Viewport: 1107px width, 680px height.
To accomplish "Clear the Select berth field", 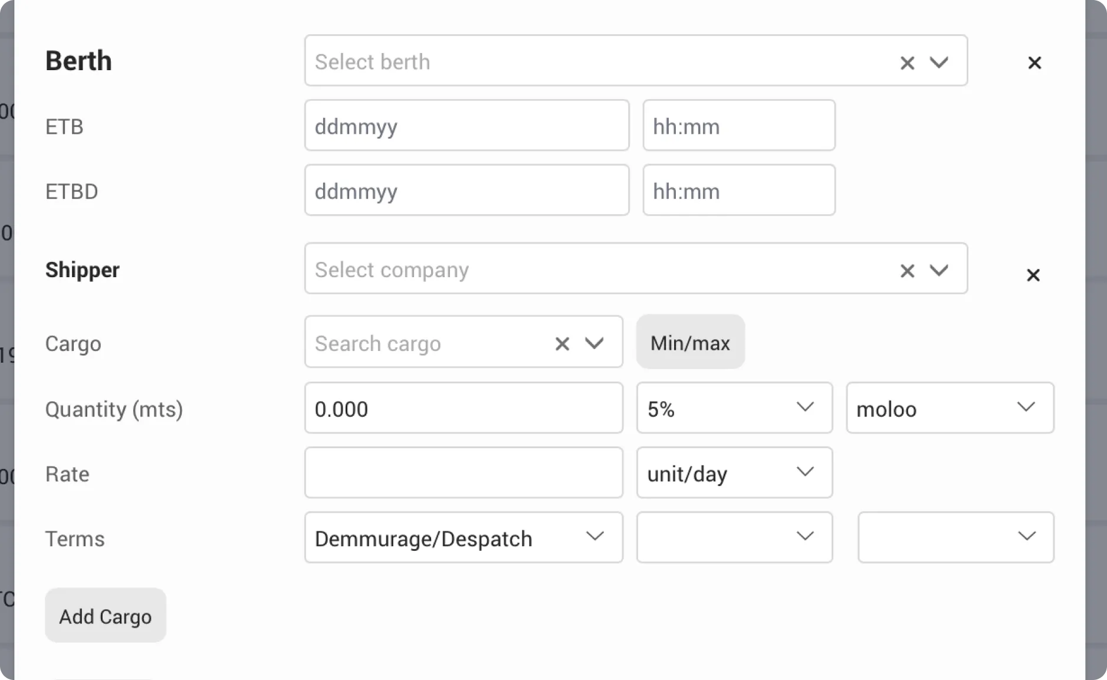I will 907,63.
